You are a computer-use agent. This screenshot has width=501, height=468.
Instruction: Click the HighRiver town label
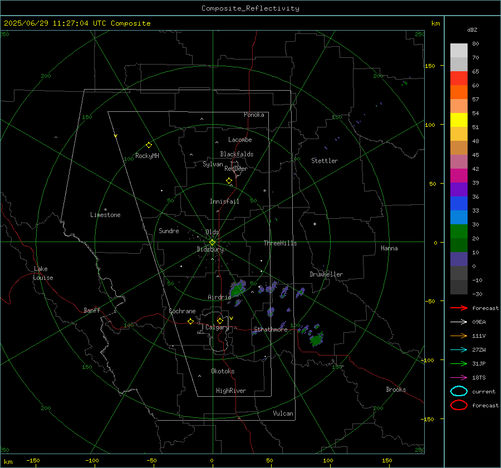[x=231, y=391]
